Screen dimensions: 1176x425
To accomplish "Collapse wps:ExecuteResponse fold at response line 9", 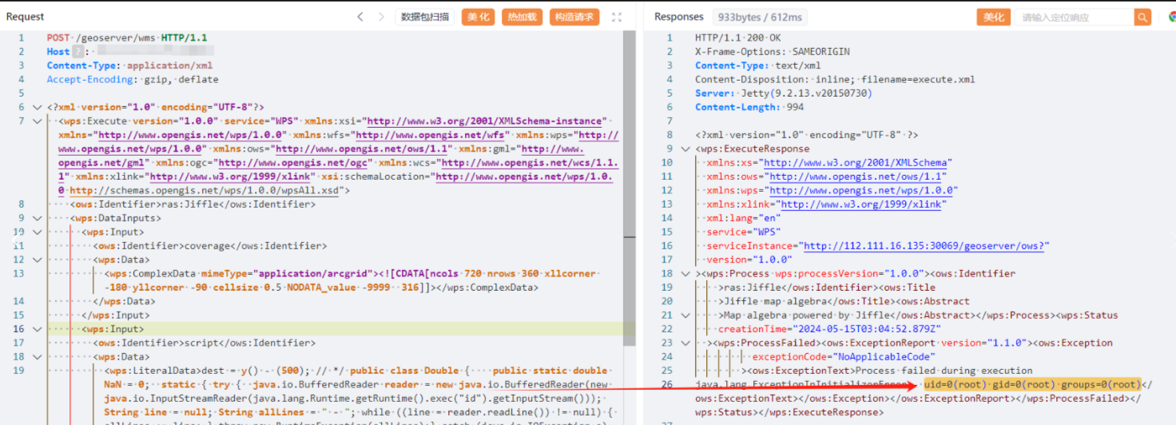I will point(685,149).
